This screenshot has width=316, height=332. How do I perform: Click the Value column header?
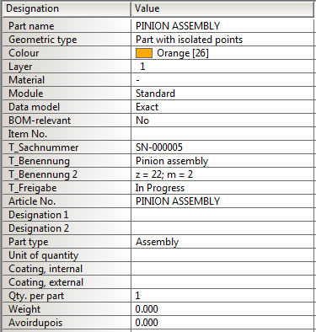[222, 8]
